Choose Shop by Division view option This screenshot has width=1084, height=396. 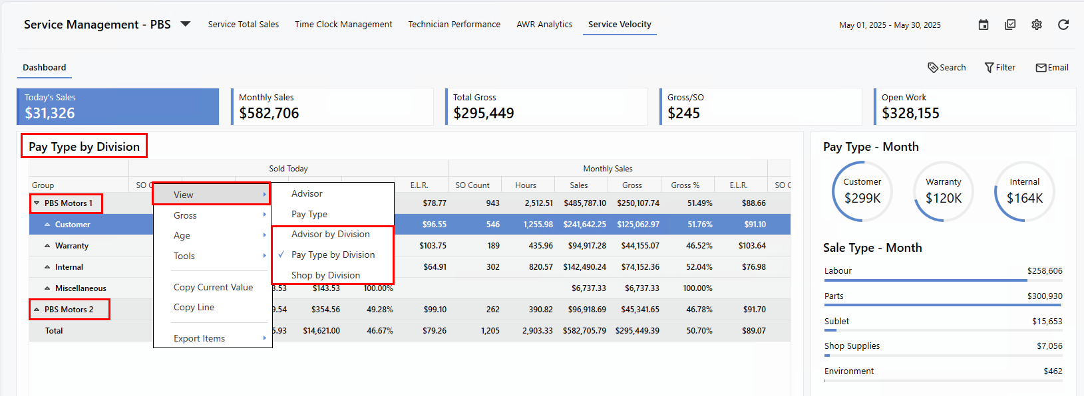[x=325, y=275]
